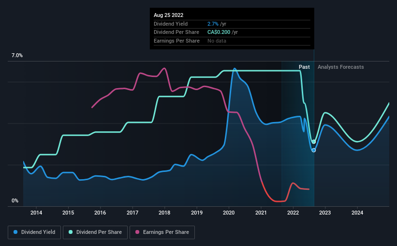397x246 pixels.
Task: Click the blue data point marker at Aug 2022
Action: [314, 151]
